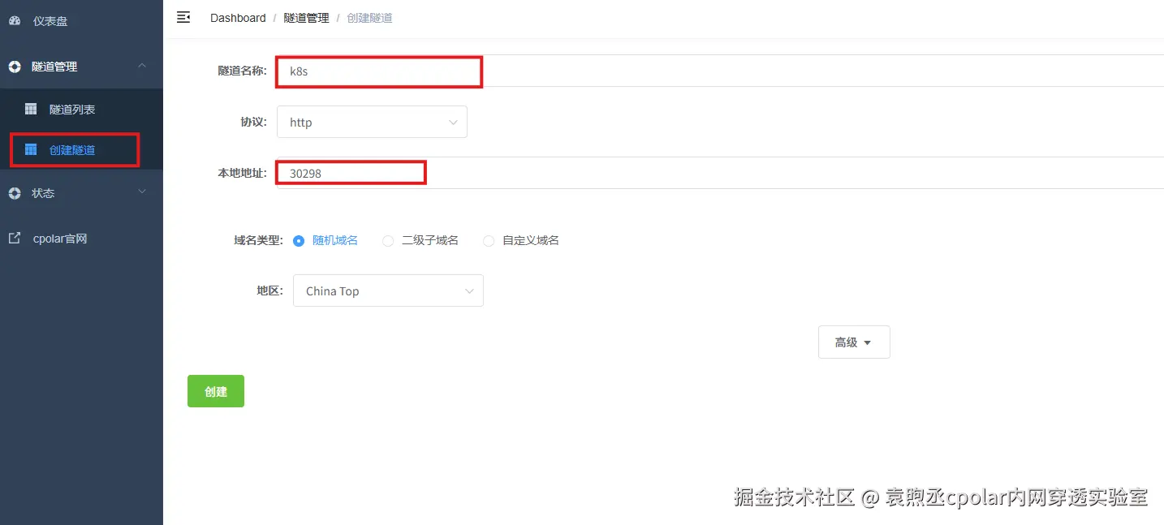
Task: Select 创建隧道 in the sidebar
Action: tap(81, 150)
